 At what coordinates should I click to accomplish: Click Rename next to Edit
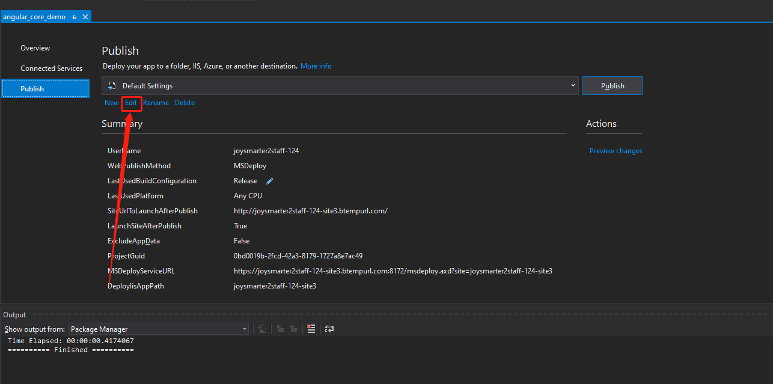156,103
